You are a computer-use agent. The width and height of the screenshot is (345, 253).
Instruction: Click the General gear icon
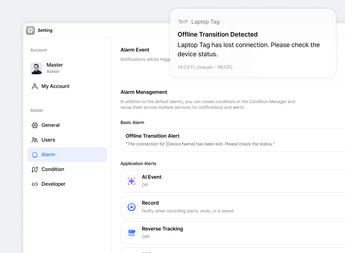(x=35, y=125)
